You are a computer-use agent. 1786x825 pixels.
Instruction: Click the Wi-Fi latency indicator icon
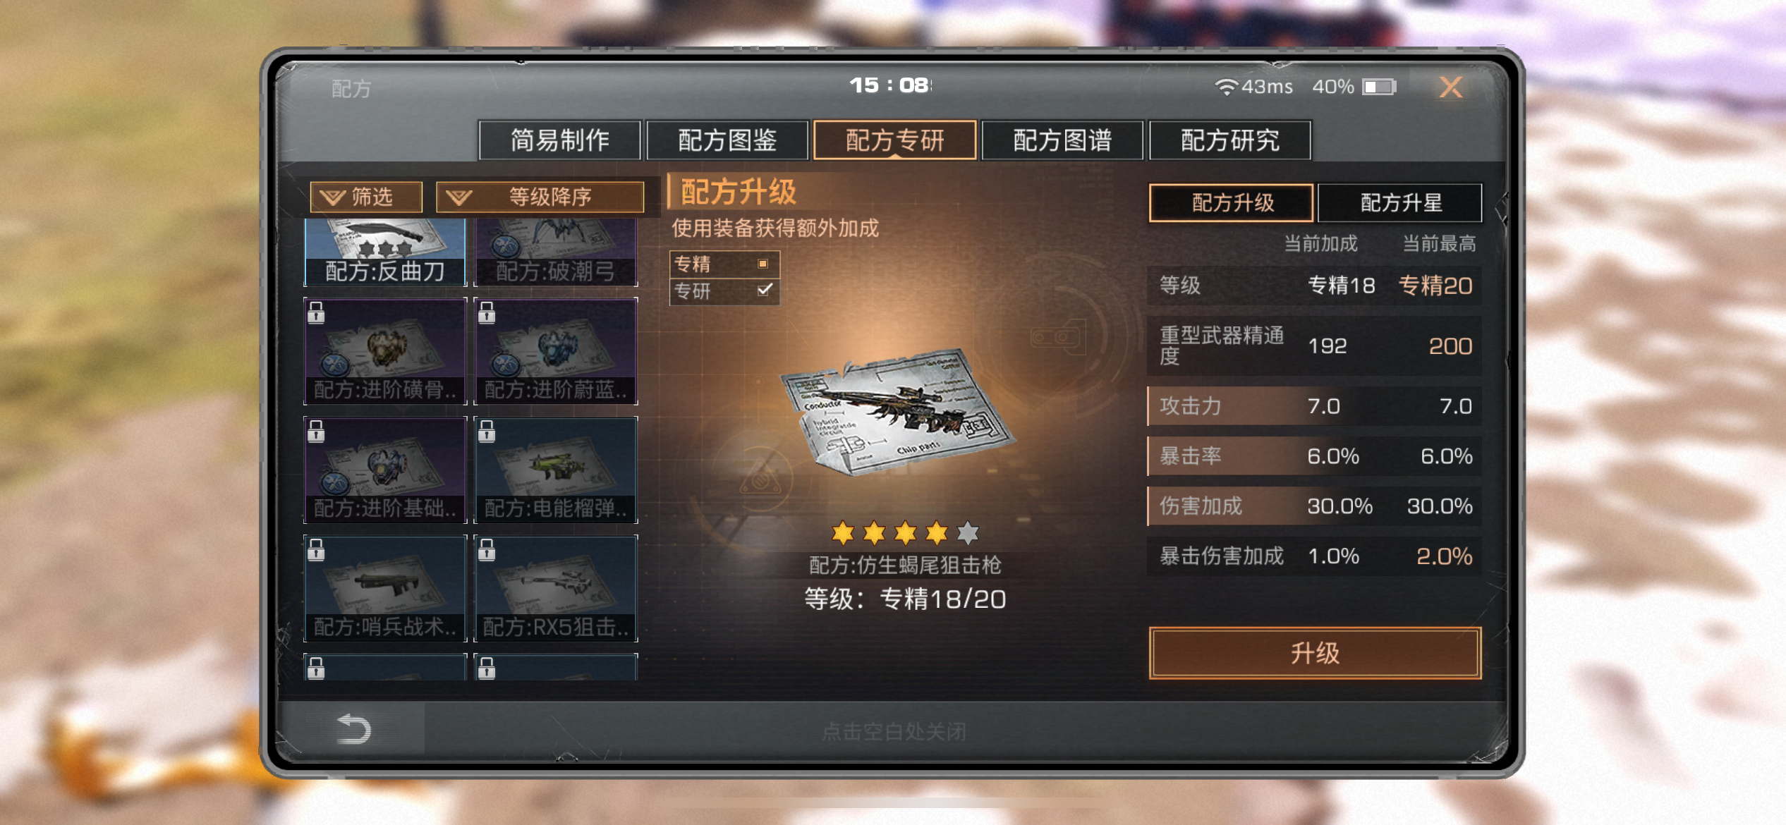click(x=1226, y=87)
